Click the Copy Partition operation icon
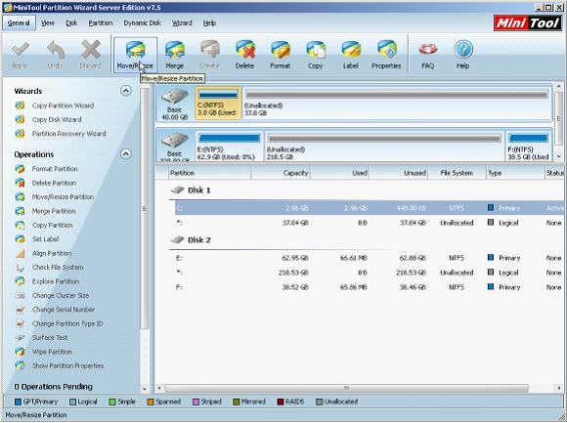This screenshot has width=567, height=423. coord(20,225)
